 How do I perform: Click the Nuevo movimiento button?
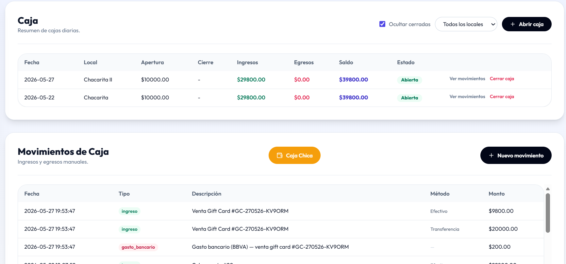516,155
